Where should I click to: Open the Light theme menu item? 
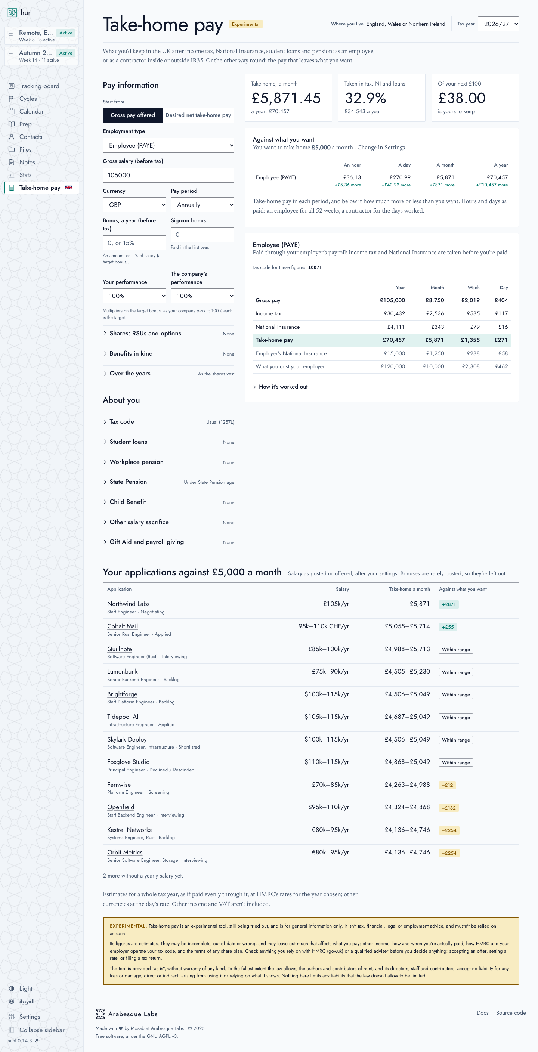coord(42,988)
